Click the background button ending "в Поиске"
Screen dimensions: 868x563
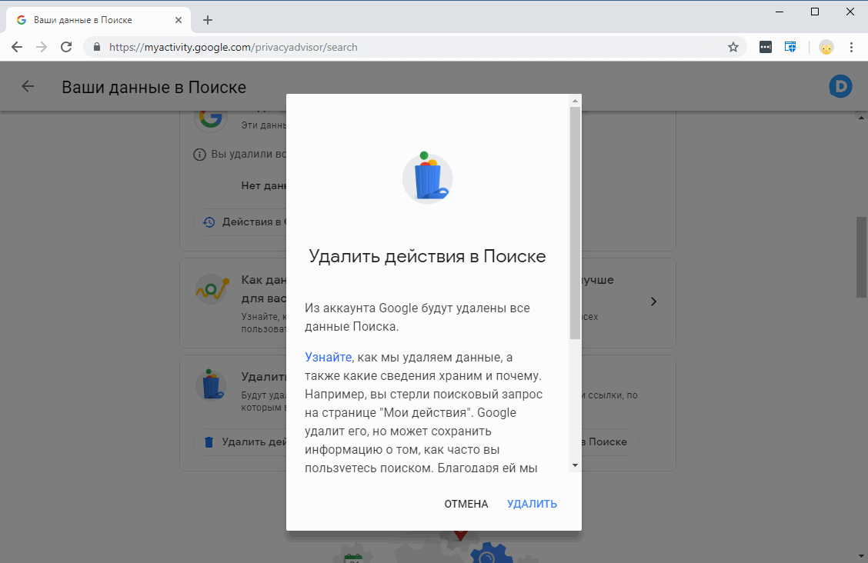pyautogui.click(x=610, y=442)
